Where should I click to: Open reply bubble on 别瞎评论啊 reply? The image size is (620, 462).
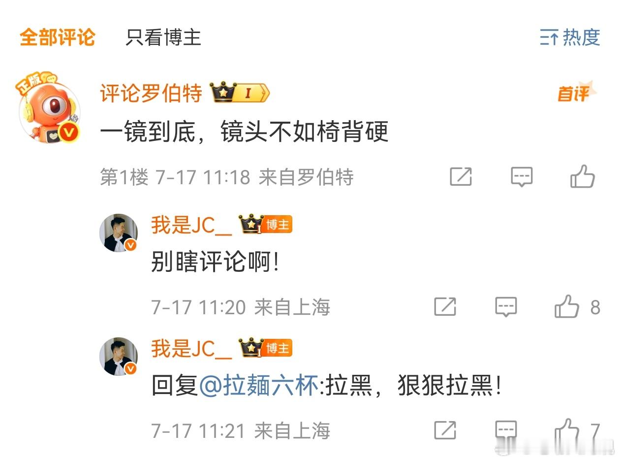tap(506, 307)
